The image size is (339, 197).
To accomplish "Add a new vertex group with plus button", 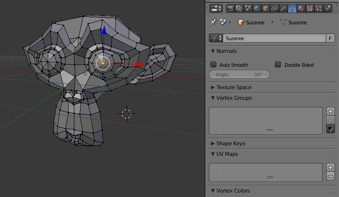I will click(330, 111).
